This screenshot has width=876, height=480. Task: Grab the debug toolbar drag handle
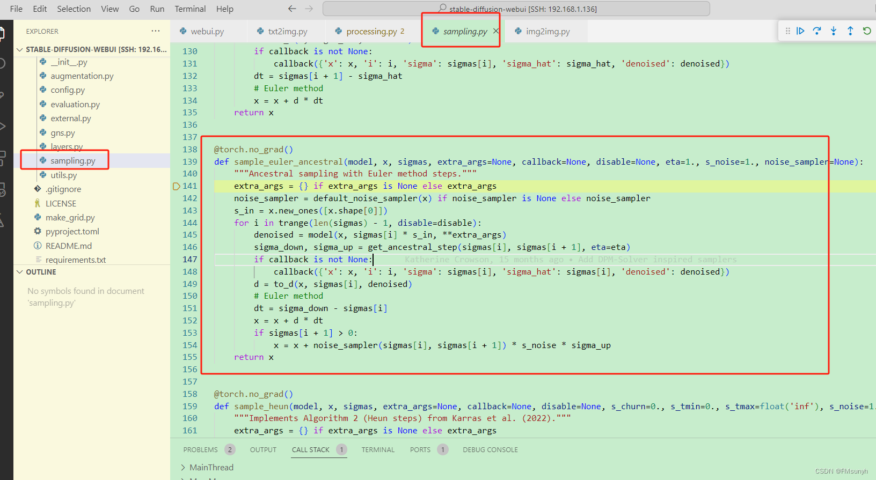click(x=787, y=31)
